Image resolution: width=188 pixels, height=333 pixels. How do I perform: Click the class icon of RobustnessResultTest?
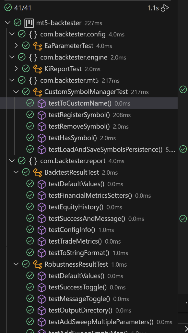(37, 264)
